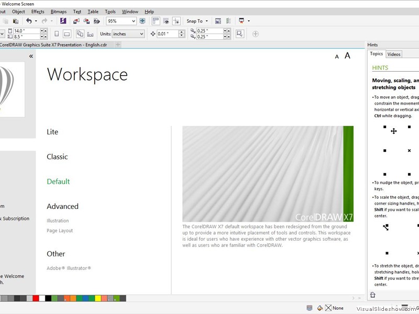Screen dimensions: 419x314
Task: Choose the Default workspace
Action: click(x=58, y=182)
